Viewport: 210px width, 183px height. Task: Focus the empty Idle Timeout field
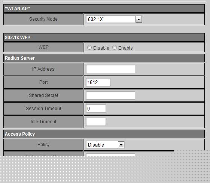coord(96,122)
